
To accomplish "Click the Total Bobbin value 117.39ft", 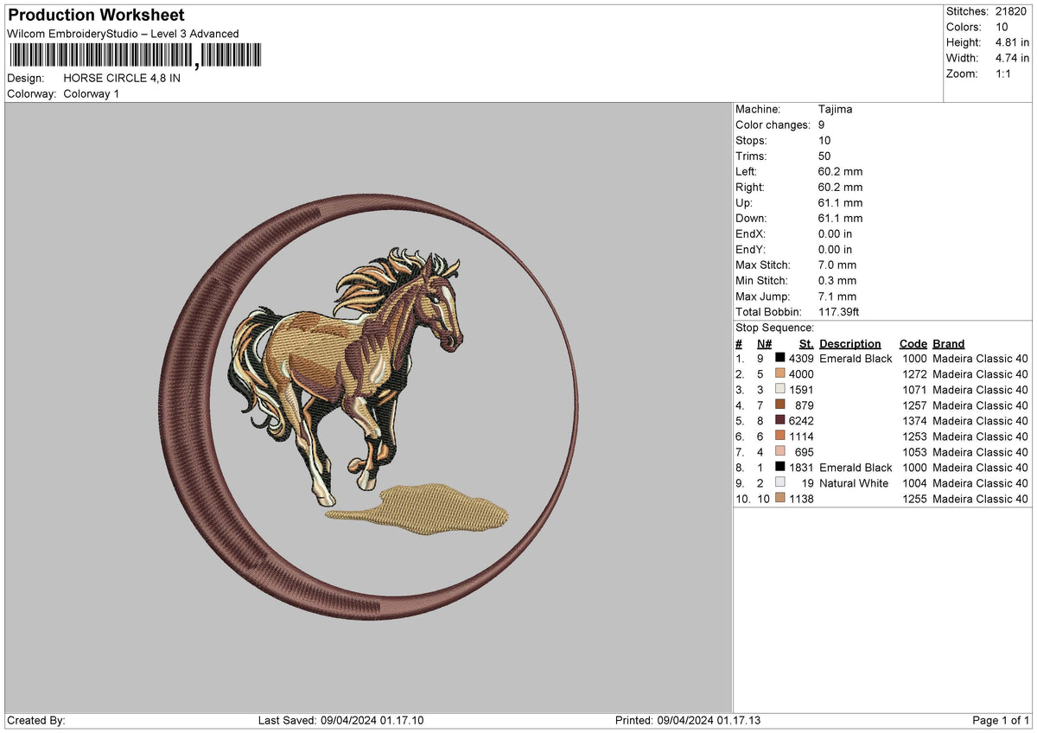I will [839, 312].
